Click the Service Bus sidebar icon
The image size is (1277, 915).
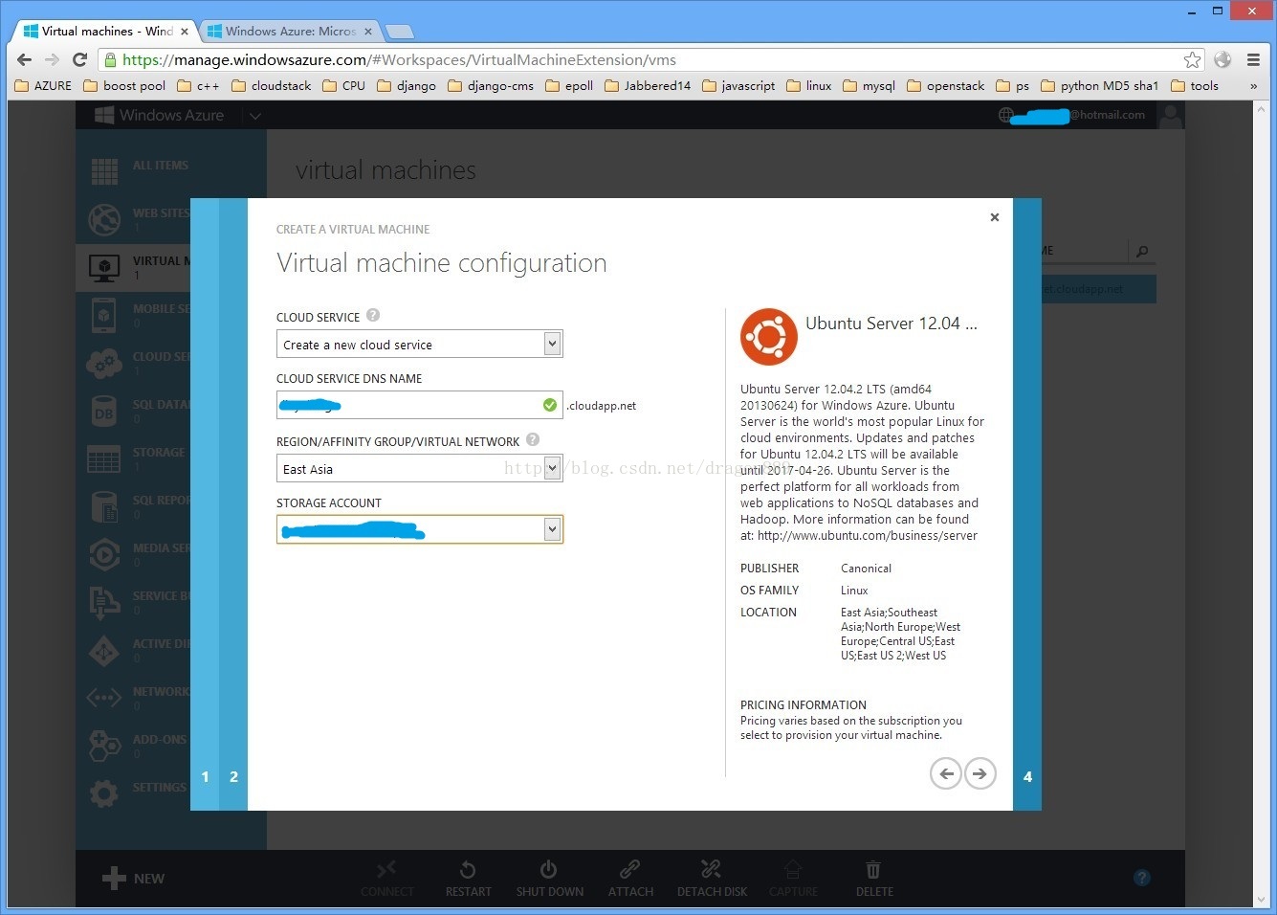(x=104, y=602)
